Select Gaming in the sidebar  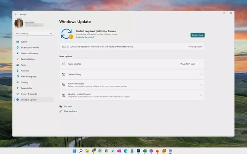point(24,82)
